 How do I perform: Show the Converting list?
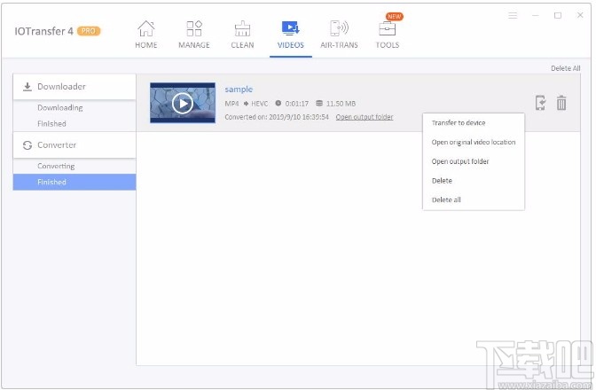click(56, 166)
